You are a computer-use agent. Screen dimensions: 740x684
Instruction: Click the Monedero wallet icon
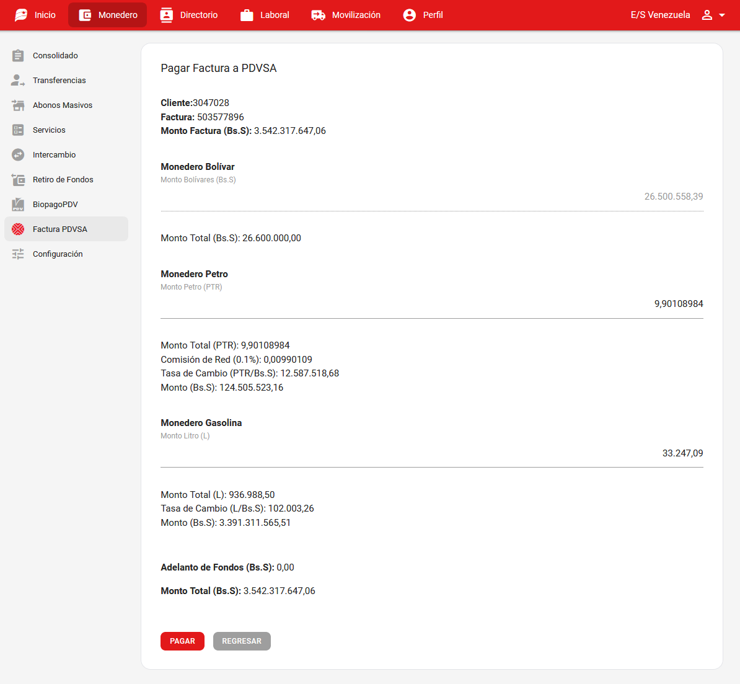[85, 15]
